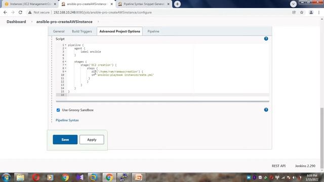Switch to Instances EC2 Management Console tab
The width and height of the screenshot is (324, 182).
(30, 4)
